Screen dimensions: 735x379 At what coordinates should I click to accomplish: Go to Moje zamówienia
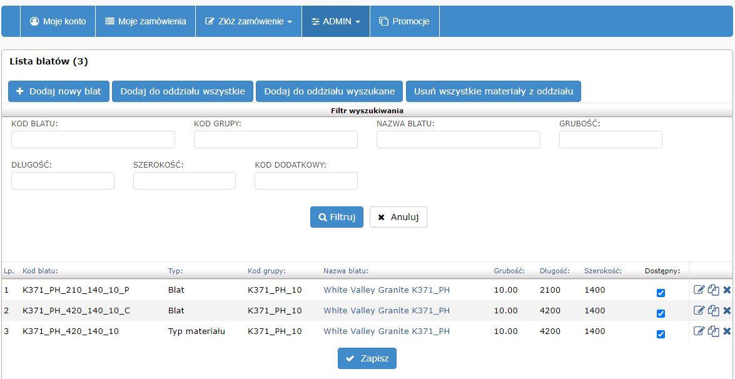pyautogui.click(x=145, y=21)
